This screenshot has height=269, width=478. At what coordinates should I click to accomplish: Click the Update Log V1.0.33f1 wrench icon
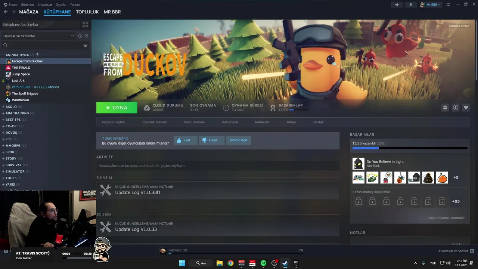[106, 190]
